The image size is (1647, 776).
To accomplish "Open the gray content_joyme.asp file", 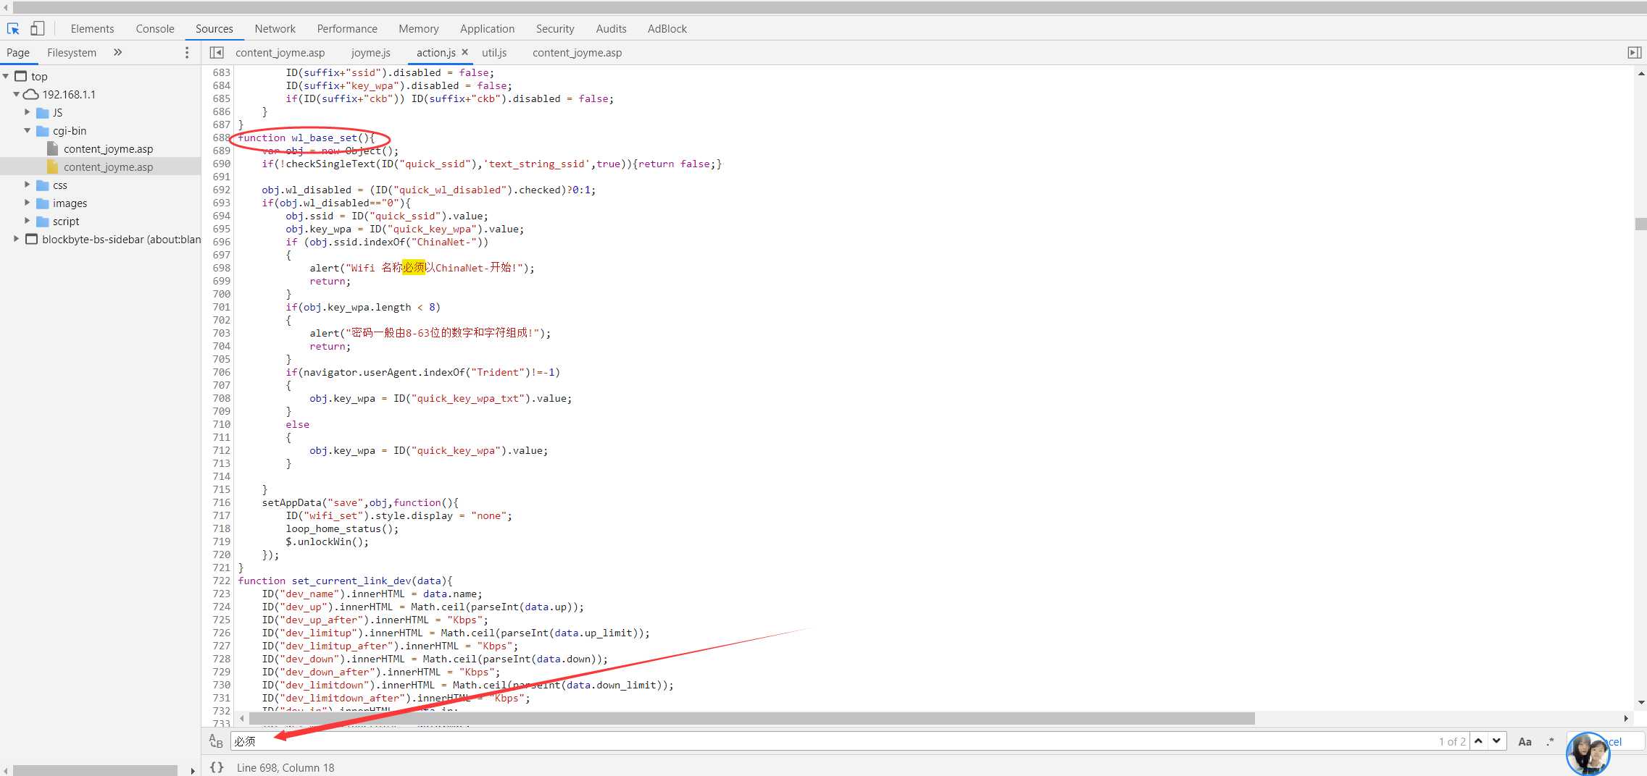I will tap(108, 149).
